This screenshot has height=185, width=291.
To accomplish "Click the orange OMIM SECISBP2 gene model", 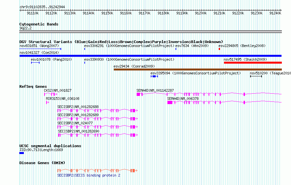I will click(97, 170).
